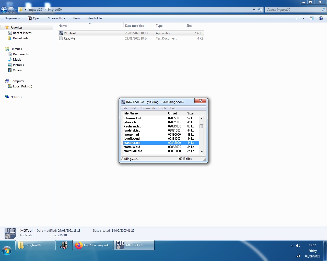Click the IMG Tool list scroll up arrow

point(202,118)
